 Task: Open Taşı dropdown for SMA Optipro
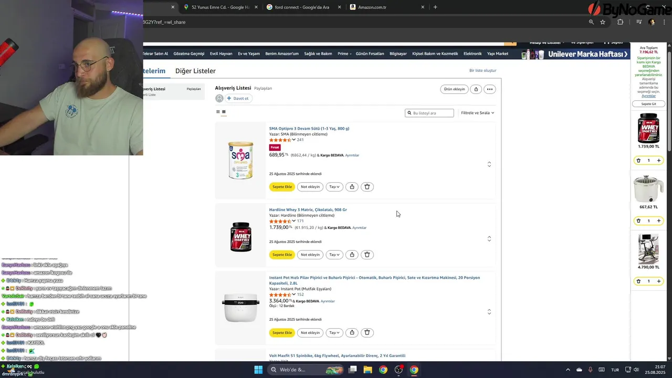coord(334,187)
